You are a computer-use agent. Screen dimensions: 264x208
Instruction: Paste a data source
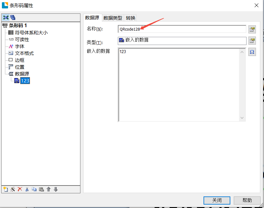point(41,189)
